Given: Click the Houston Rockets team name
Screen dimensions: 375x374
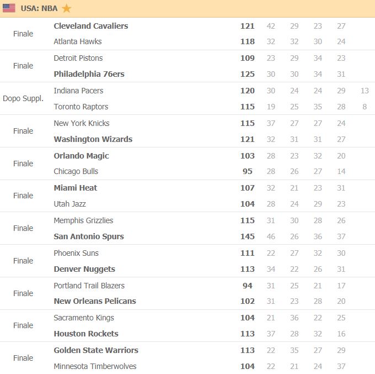Looking at the screenshot, I should (86, 334).
